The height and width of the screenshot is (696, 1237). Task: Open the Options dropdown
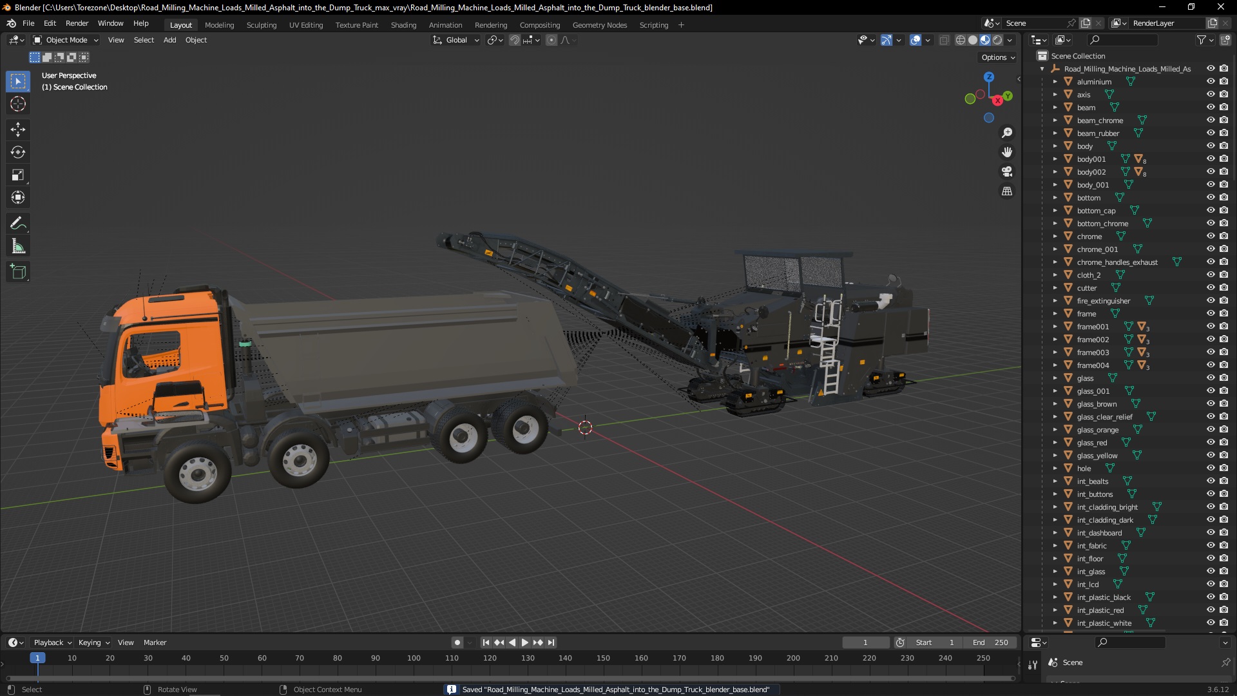pyautogui.click(x=998, y=57)
